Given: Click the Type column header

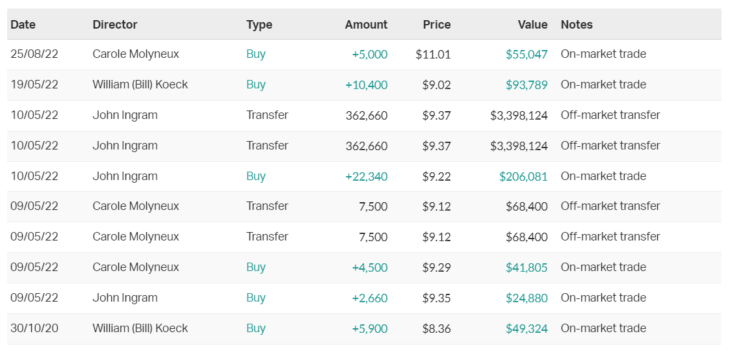Looking at the screenshot, I should point(259,25).
